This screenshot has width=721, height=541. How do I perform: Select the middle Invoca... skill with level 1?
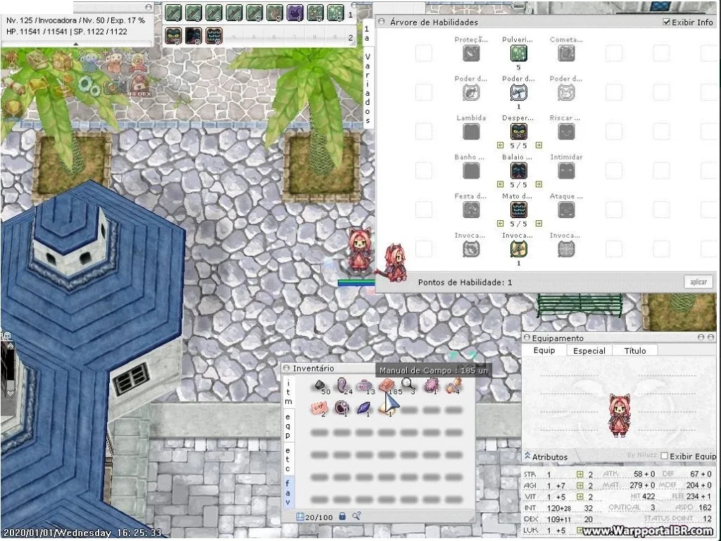(x=518, y=249)
